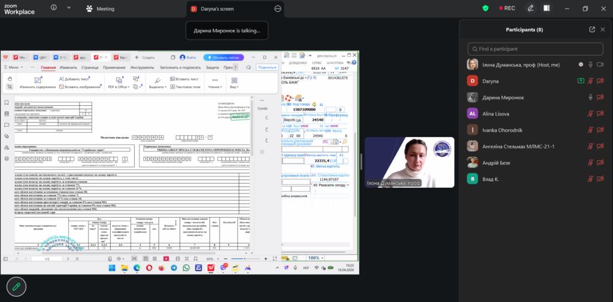This screenshot has width=613, height=302.
Task: Expand the Вид view dropdown
Action: point(233,87)
